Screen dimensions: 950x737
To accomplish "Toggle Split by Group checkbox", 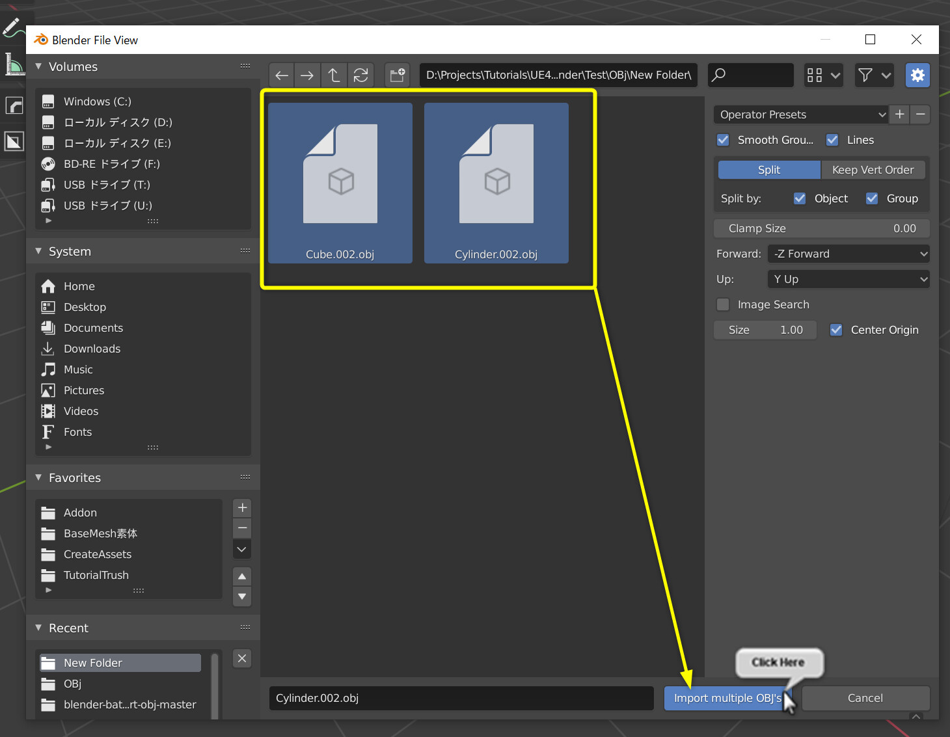I will coord(872,198).
